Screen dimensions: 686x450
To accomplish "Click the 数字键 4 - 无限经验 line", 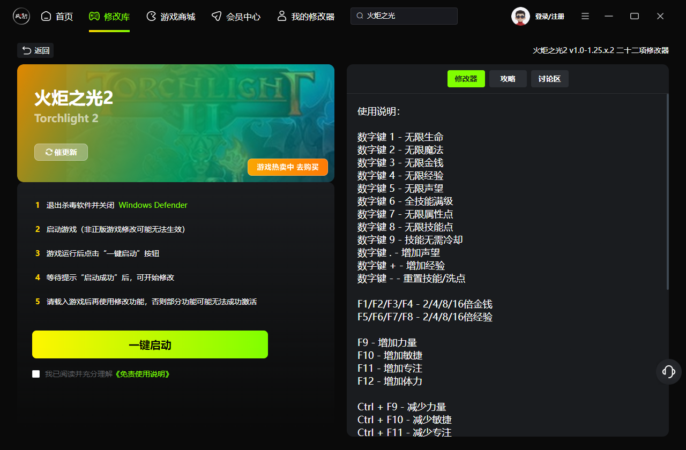I will pyautogui.click(x=400, y=176).
